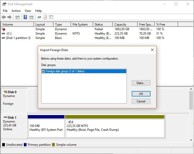Screen dimensions: 194x154
Task: Open the Help question mark icon
Action: [x=25, y=17]
